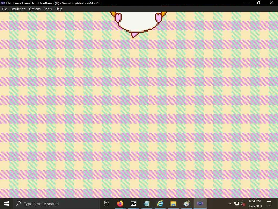278x209 pixels.
Task: Click the muted volume tray icon
Action: pos(243,204)
